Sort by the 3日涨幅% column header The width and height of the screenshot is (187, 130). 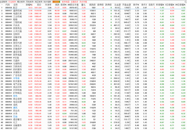[170, 5]
